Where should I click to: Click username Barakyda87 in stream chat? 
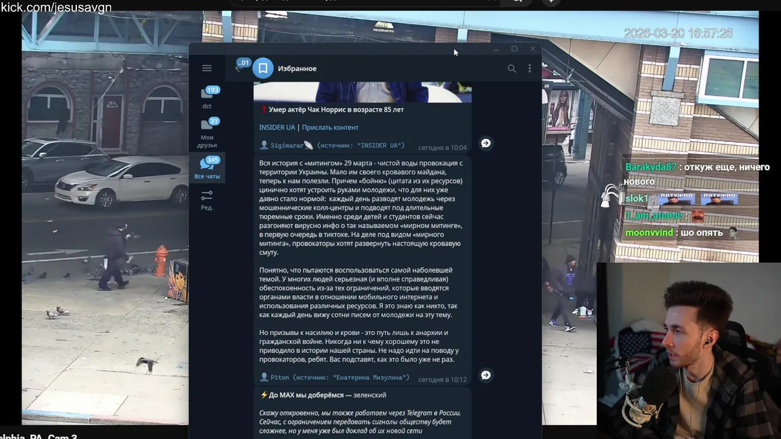tap(651, 167)
